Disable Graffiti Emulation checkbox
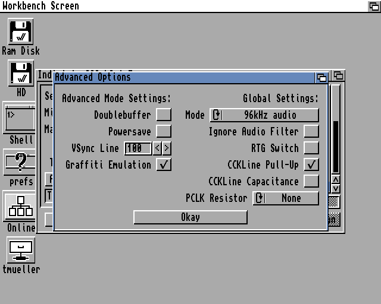Image resolution: width=381 pixels, height=304 pixels. (164, 164)
